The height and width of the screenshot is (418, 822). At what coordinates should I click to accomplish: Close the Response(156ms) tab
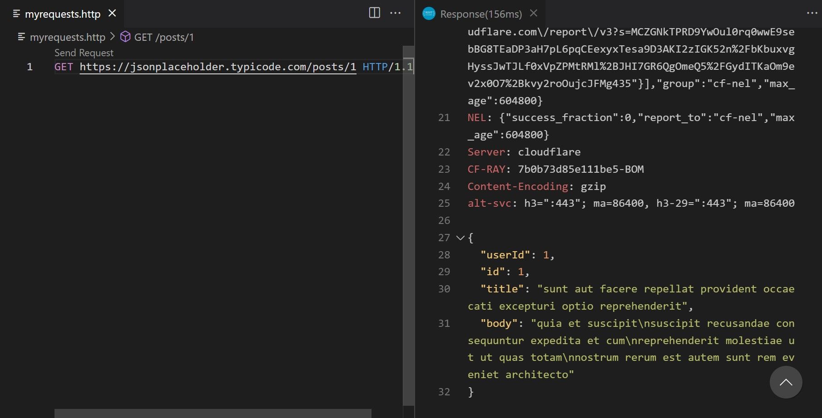(533, 14)
